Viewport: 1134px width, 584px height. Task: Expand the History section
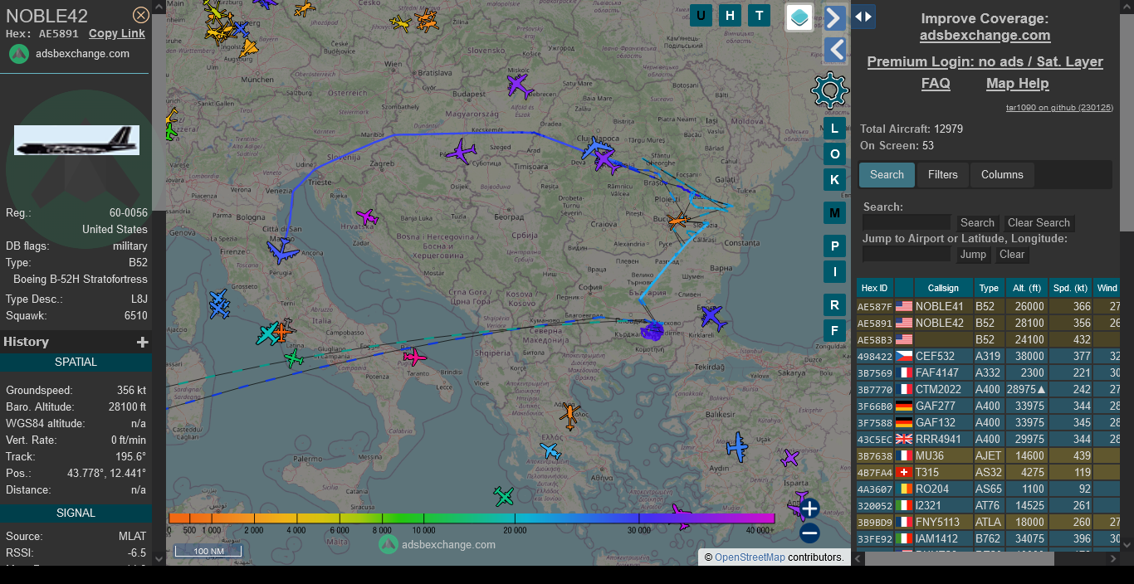click(143, 342)
